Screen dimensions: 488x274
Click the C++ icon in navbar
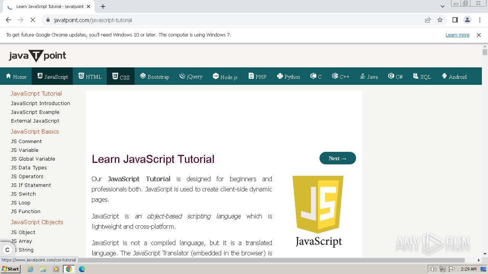pos(335,76)
